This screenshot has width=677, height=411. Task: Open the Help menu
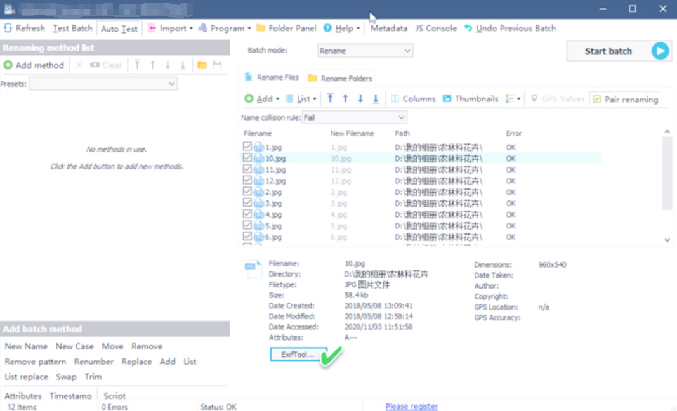point(341,28)
